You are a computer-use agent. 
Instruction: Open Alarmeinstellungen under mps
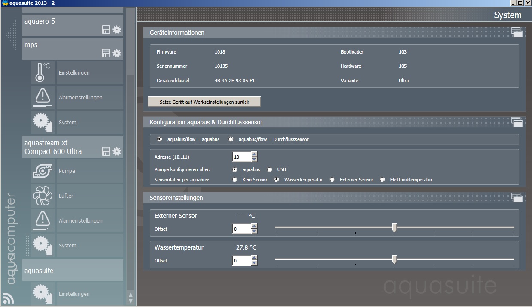80,98
